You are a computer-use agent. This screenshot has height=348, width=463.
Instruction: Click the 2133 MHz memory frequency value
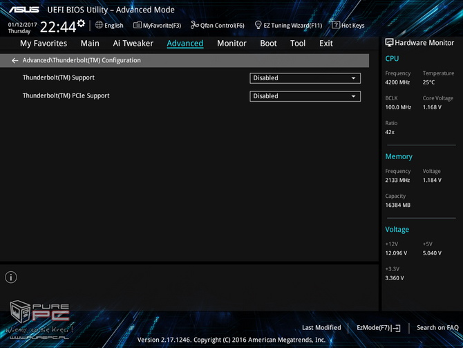(397, 180)
